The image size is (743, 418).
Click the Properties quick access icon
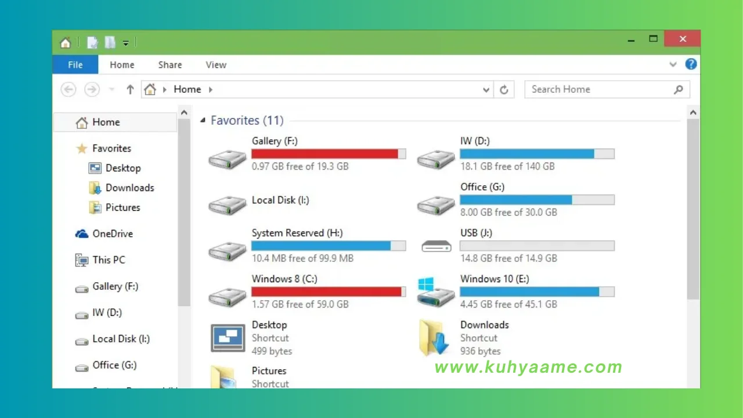tap(92, 42)
